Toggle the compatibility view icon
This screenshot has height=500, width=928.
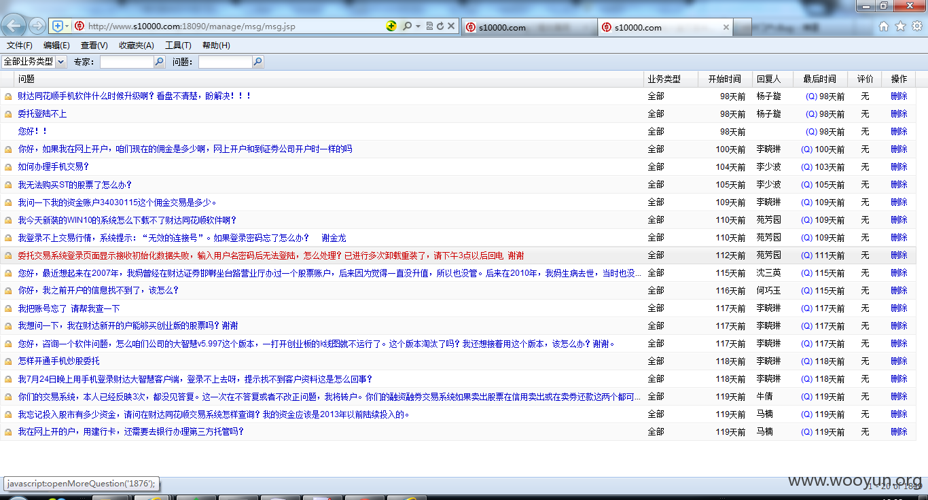click(429, 26)
